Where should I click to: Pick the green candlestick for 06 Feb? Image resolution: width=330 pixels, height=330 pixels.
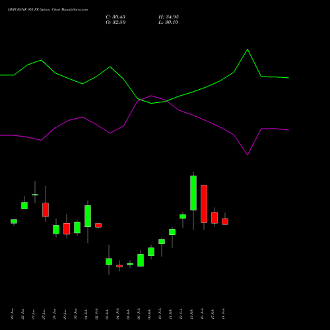(x=141, y=260)
